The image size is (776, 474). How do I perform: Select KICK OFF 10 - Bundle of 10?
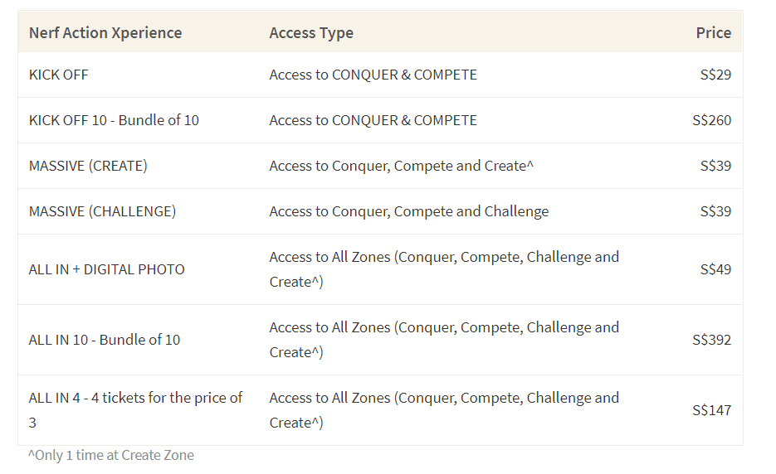114,120
